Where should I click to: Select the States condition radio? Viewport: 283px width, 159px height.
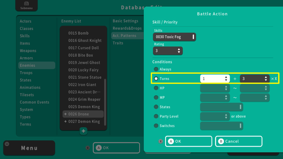(156, 107)
